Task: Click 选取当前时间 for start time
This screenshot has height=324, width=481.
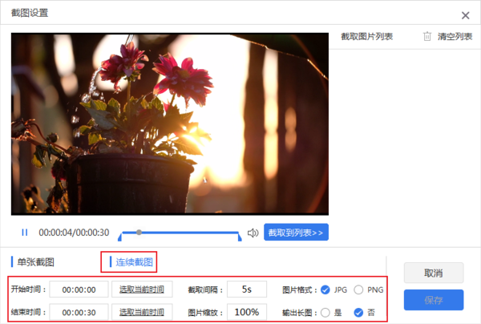Action: 142,290
